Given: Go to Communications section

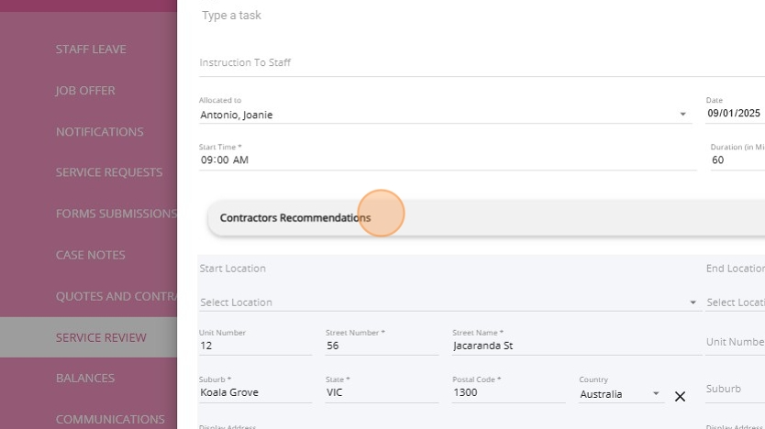Looking at the screenshot, I should 110,419.
